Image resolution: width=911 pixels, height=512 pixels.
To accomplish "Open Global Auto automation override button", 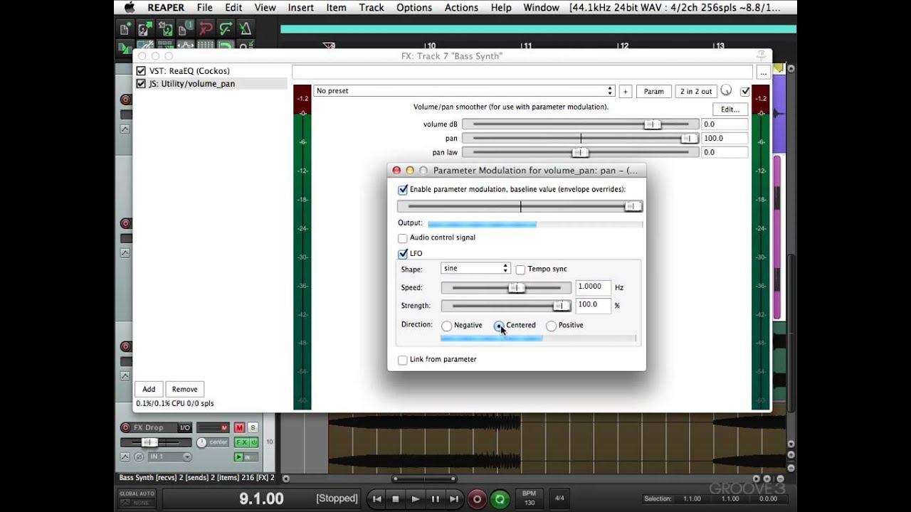I will tap(137, 498).
